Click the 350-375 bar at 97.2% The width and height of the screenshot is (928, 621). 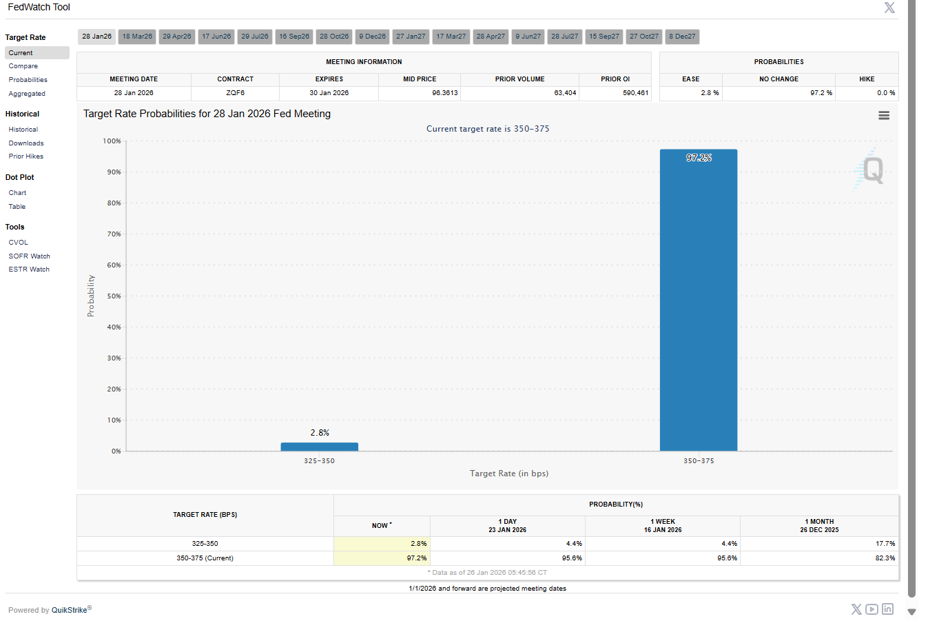[x=698, y=303]
